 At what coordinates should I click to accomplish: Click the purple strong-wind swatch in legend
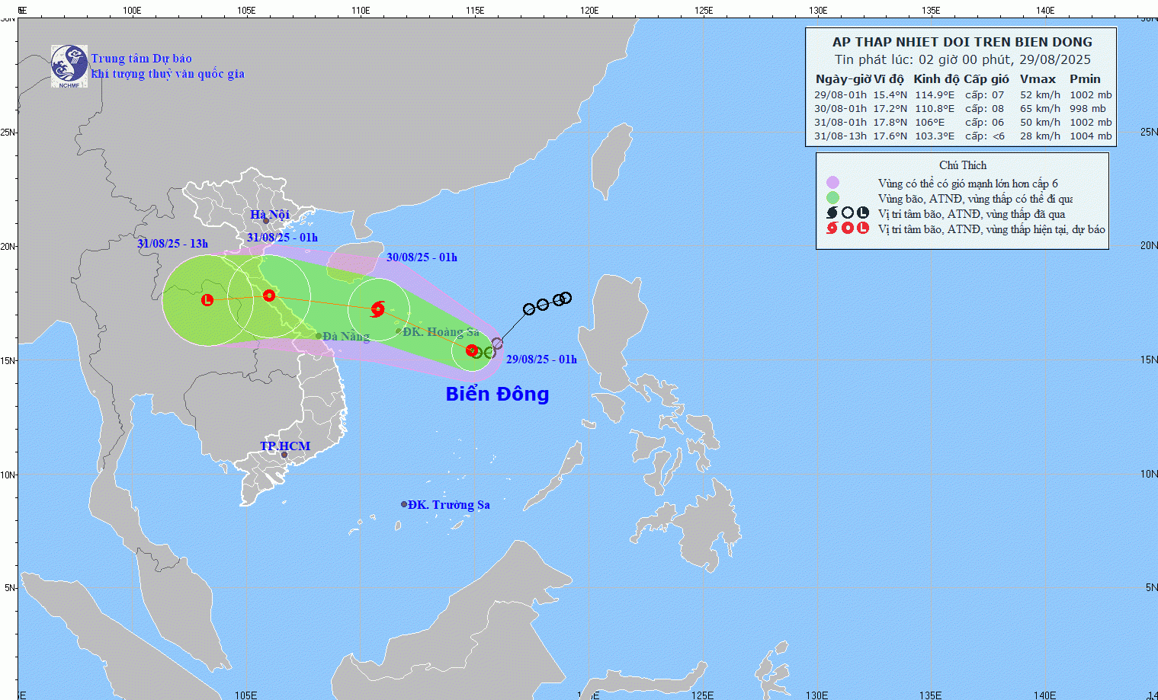point(832,183)
